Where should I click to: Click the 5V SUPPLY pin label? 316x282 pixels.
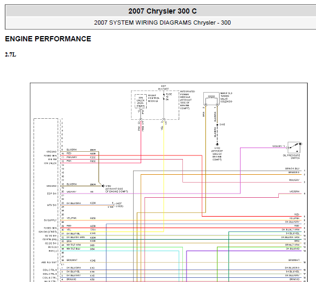pos(50,220)
